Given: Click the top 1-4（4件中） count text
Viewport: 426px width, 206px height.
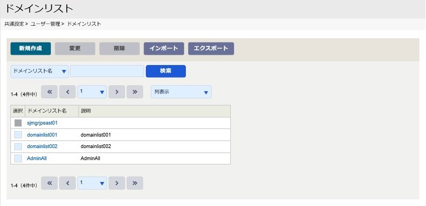Looking at the screenshot, I should click(24, 95).
